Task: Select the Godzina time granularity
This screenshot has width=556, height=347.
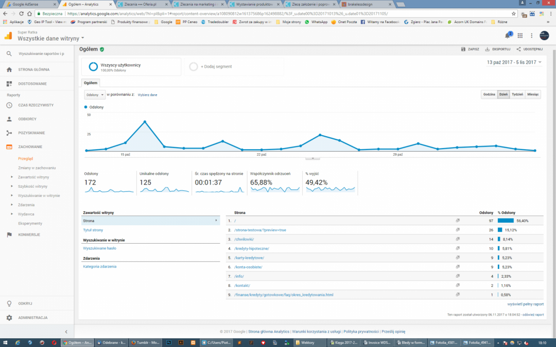Action: coord(489,95)
